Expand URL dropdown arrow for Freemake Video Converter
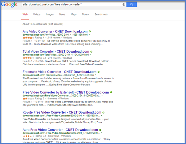 click(x=95, y=75)
